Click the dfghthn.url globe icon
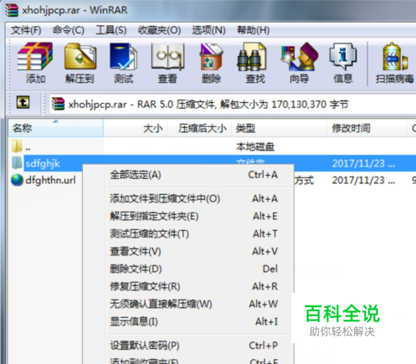The width and height of the screenshot is (416, 364). click(17, 180)
